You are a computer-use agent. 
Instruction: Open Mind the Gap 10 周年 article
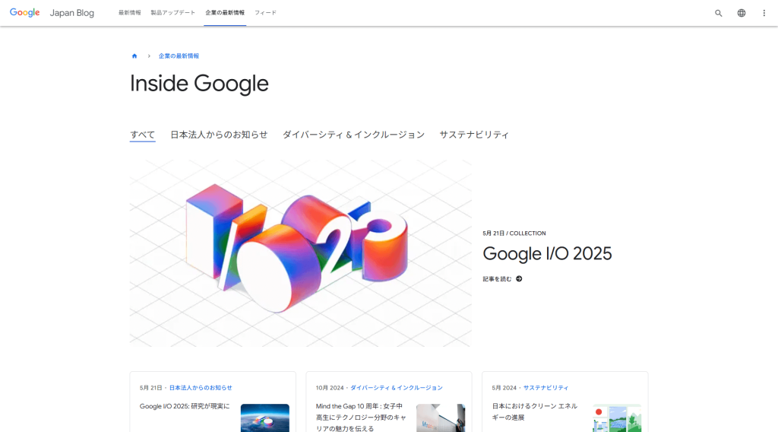[361, 417]
